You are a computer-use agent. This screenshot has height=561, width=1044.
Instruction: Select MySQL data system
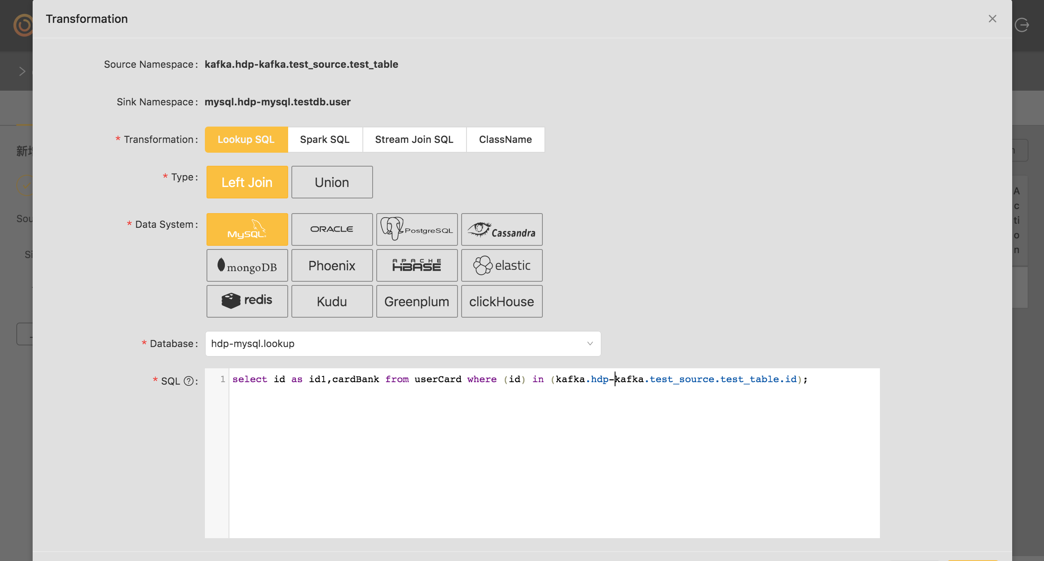tap(247, 229)
